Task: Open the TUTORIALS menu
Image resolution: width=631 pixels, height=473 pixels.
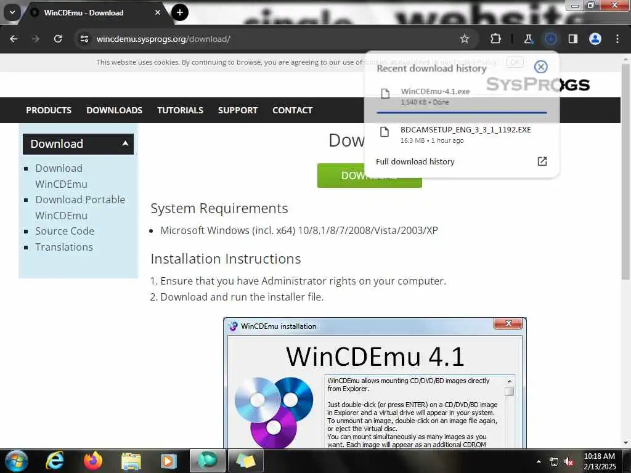Action: pyautogui.click(x=181, y=110)
